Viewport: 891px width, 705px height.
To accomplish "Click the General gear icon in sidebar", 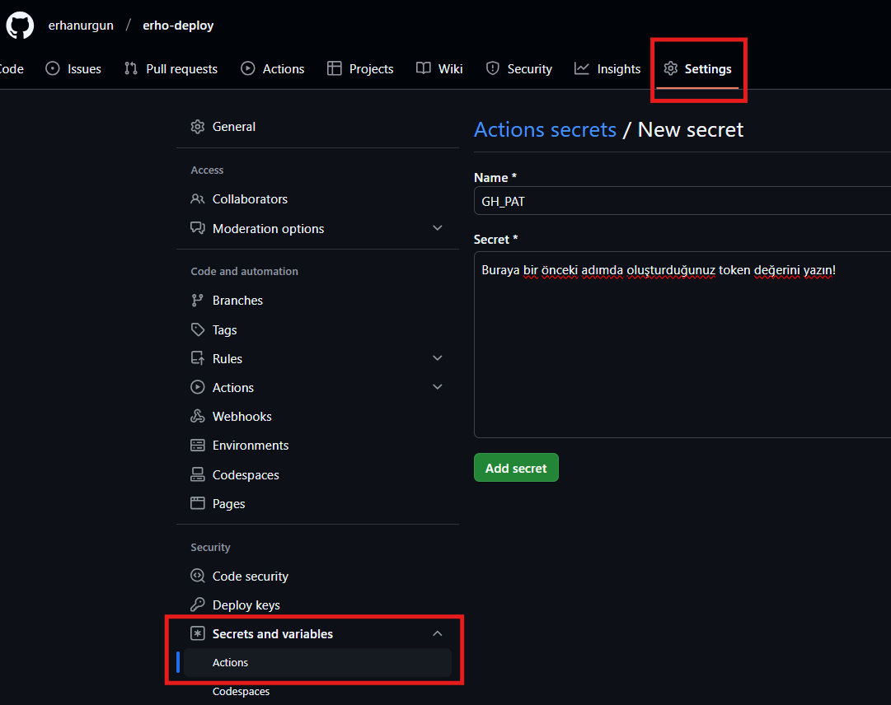I will pos(197,127).
